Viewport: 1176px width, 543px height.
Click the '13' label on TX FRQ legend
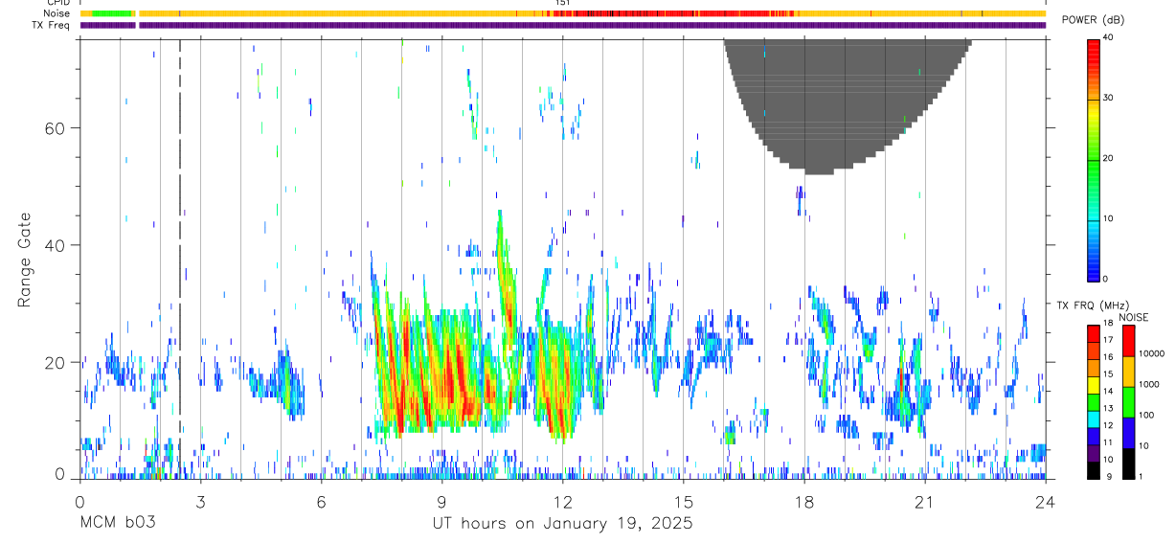pyautogui.click(x=1110, y=408)
